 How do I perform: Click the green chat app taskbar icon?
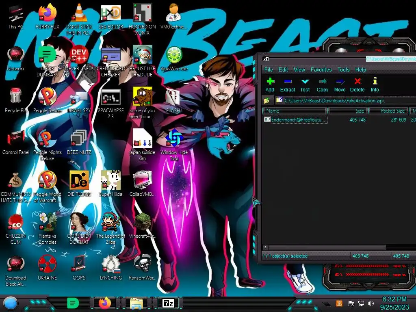click(x=73, y=303)
